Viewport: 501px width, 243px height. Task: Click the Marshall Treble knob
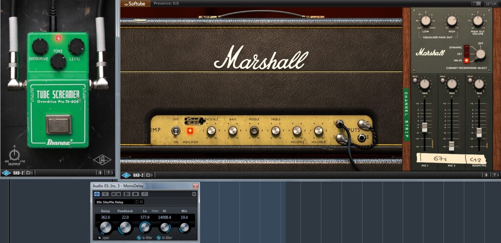point(276,131)
